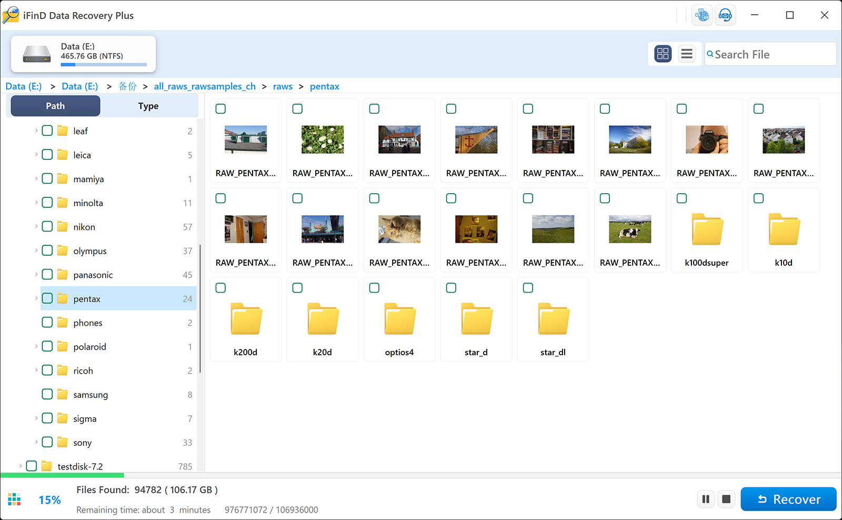Click the leaf folder icon in tree
Image resolution: width=842 pixels, height=520 pixels.
[63, 131]
